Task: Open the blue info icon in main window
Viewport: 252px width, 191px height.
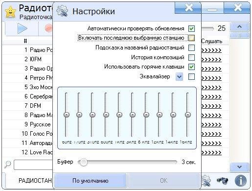Action: (x=241, y=181)
